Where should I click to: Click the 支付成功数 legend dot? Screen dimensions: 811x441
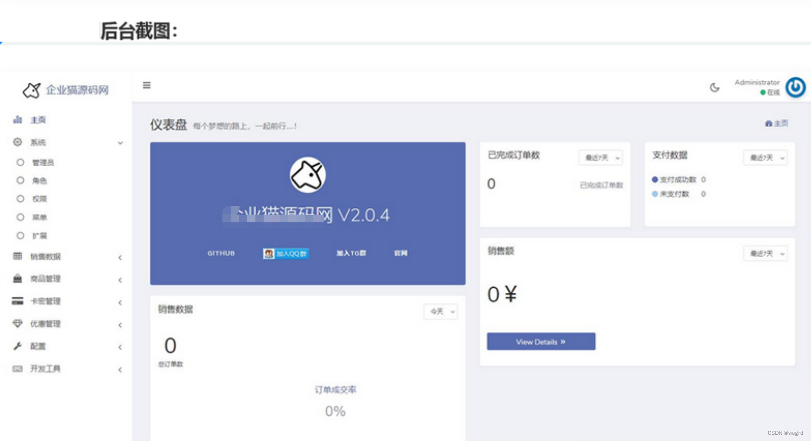pyautogui.click(x=655, y=180)
